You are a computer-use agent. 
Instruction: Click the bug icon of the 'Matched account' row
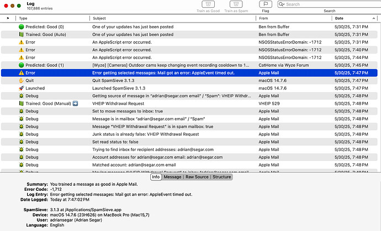22,165
